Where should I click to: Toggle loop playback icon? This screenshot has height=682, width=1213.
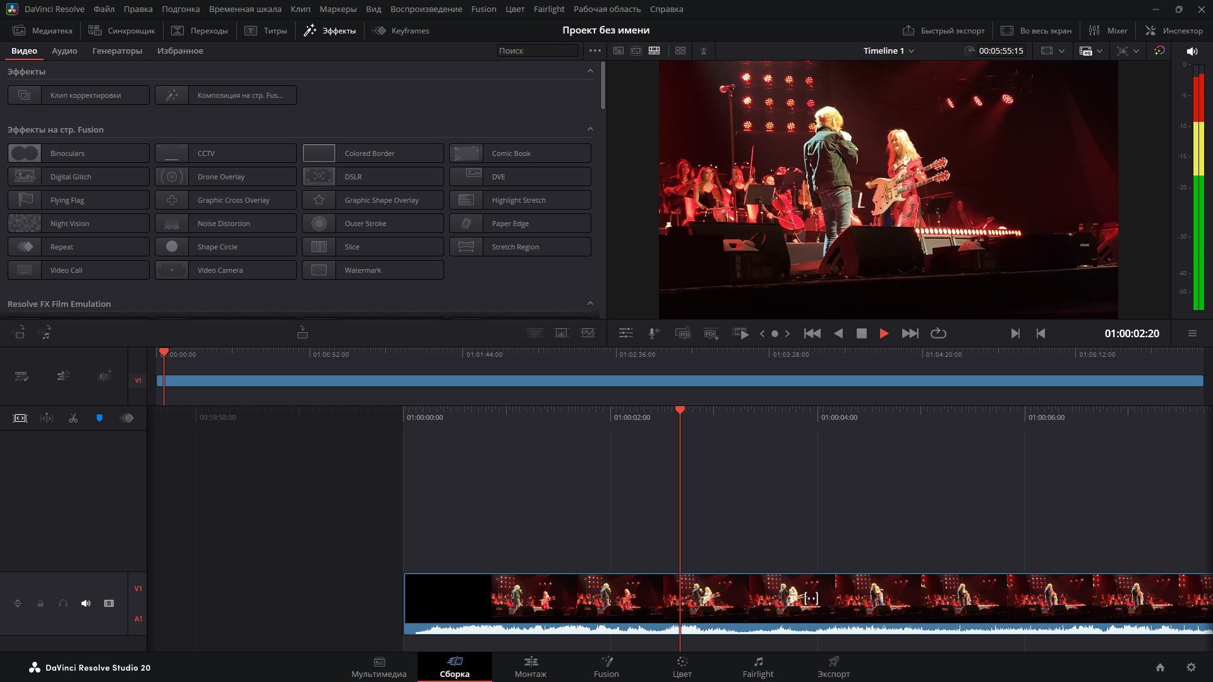pos(938,333)
